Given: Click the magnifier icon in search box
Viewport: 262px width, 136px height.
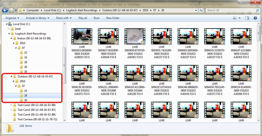Looking at the screenshot, I should (x=258, y=10).
